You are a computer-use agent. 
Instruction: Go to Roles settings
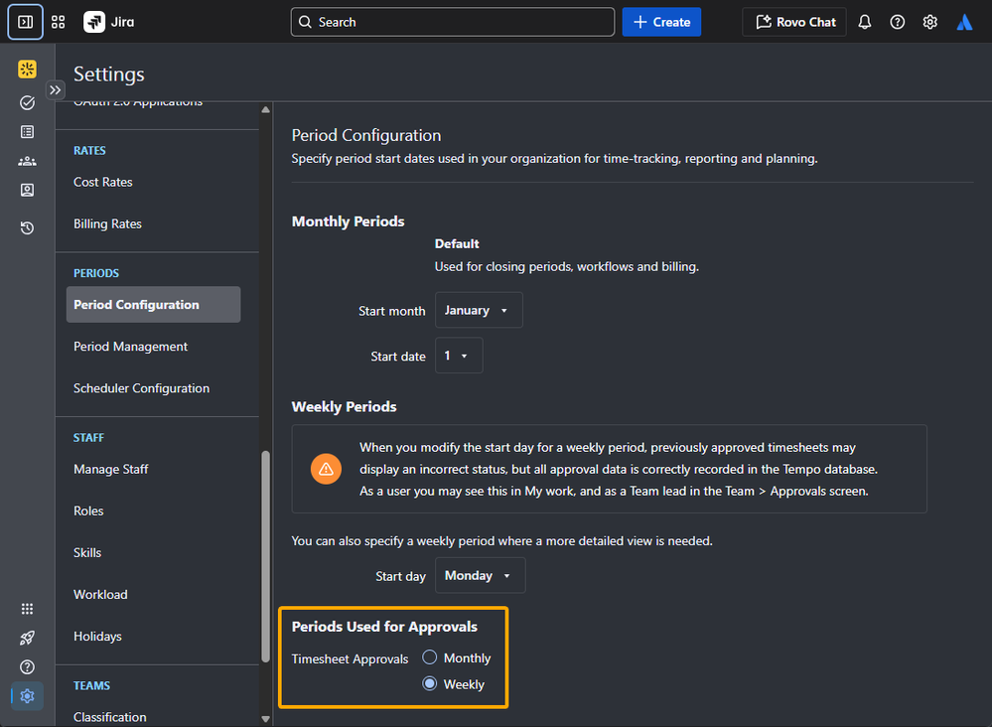click(x=88, y=511)
